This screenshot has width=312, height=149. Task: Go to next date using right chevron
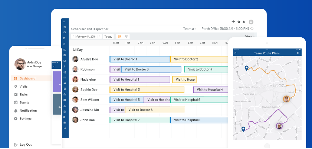99,37
